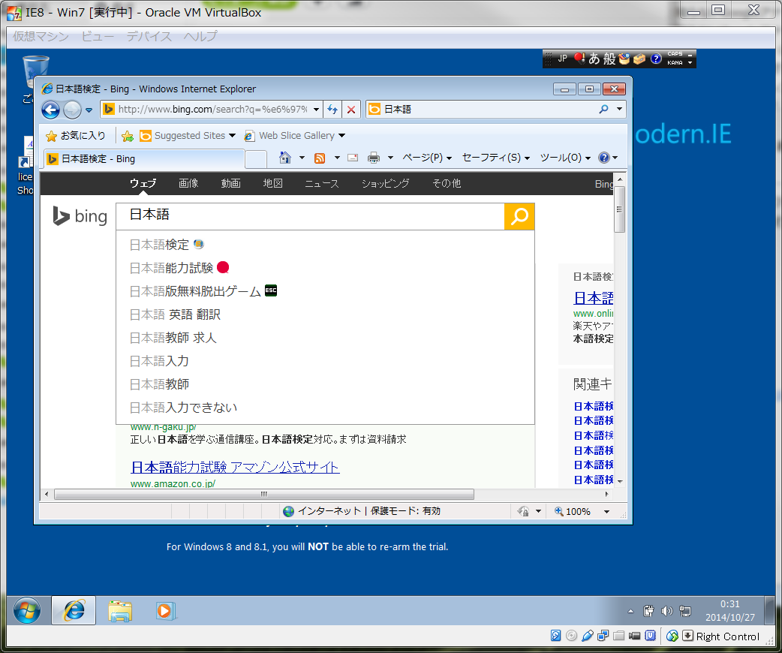
Task: Open the recent pages dropdown beside Forward
Action: (x=89, y=110)
